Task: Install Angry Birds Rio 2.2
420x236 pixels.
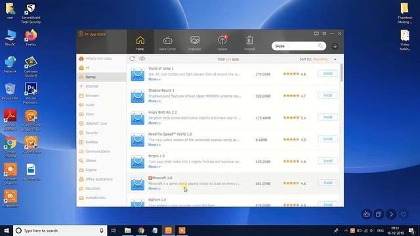Action: 328,117
